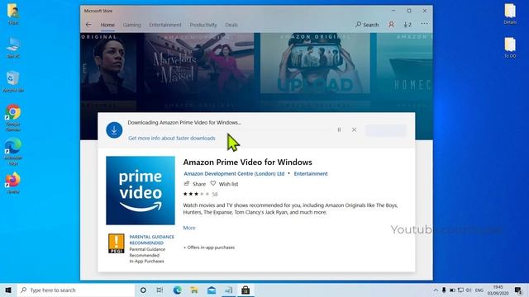
Task: Select the Details folder on desktop
Action: pos(510,14)
